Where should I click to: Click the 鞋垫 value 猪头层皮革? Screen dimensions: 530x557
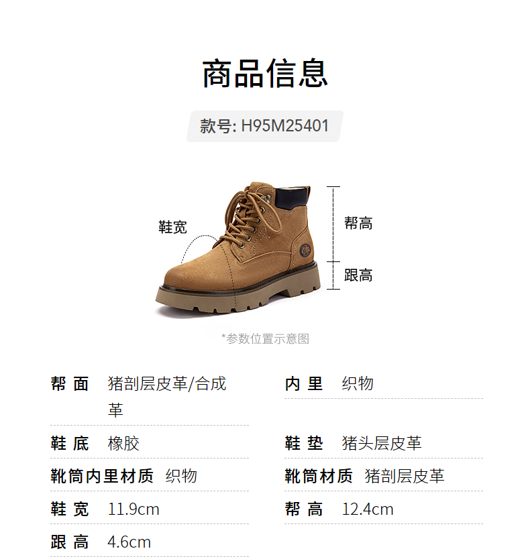pyautogui.click(x=382, y=443)
